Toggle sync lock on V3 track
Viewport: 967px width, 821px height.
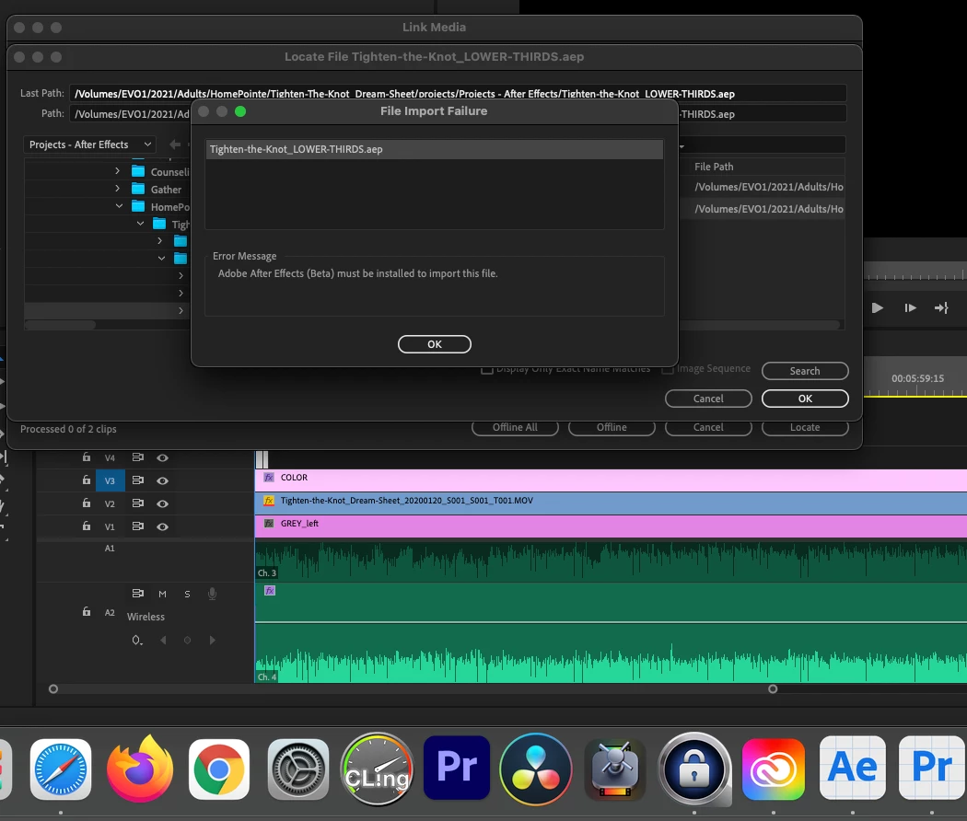[137, 480]
